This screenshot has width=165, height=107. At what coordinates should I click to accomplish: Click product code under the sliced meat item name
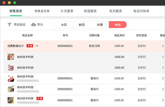(28, 81)
